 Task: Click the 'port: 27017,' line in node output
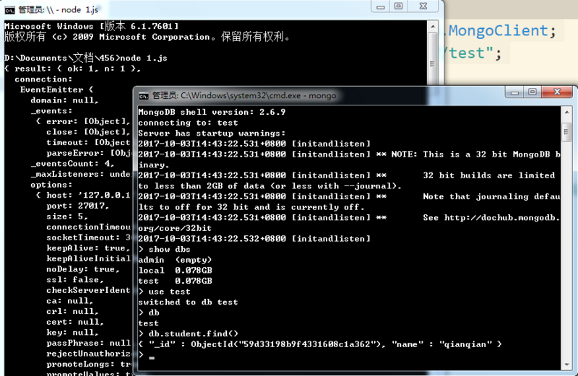click(78, 206)
